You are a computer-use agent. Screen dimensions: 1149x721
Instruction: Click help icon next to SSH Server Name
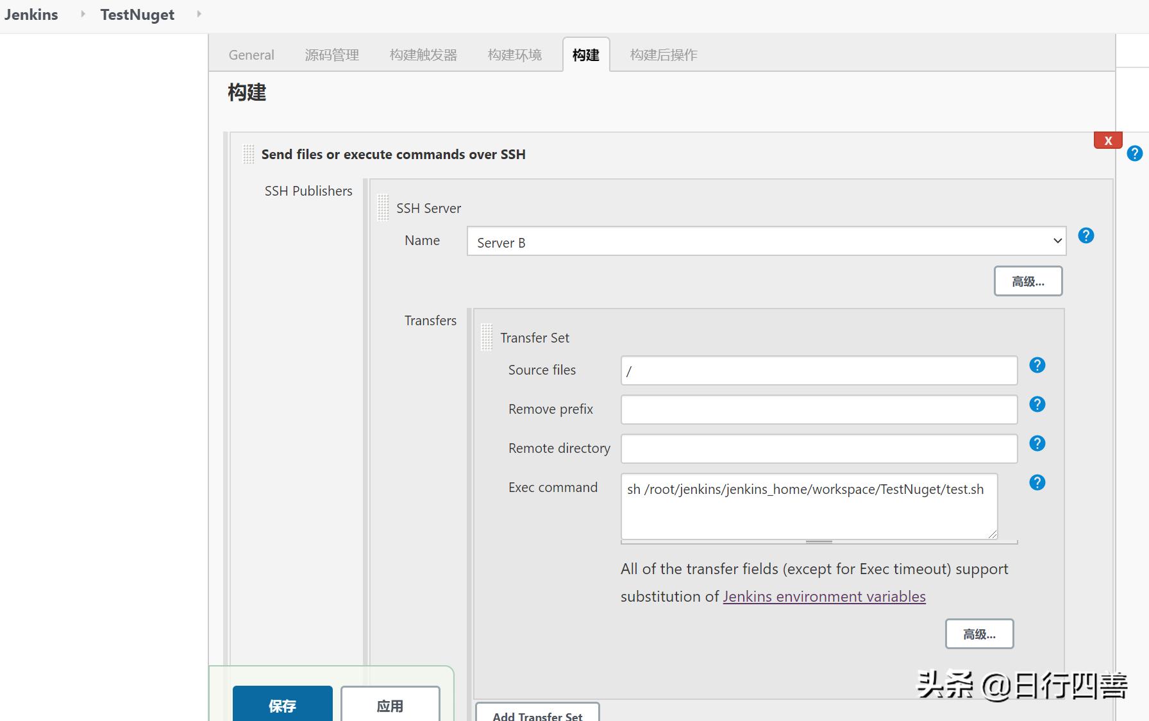pos(1086,235)
